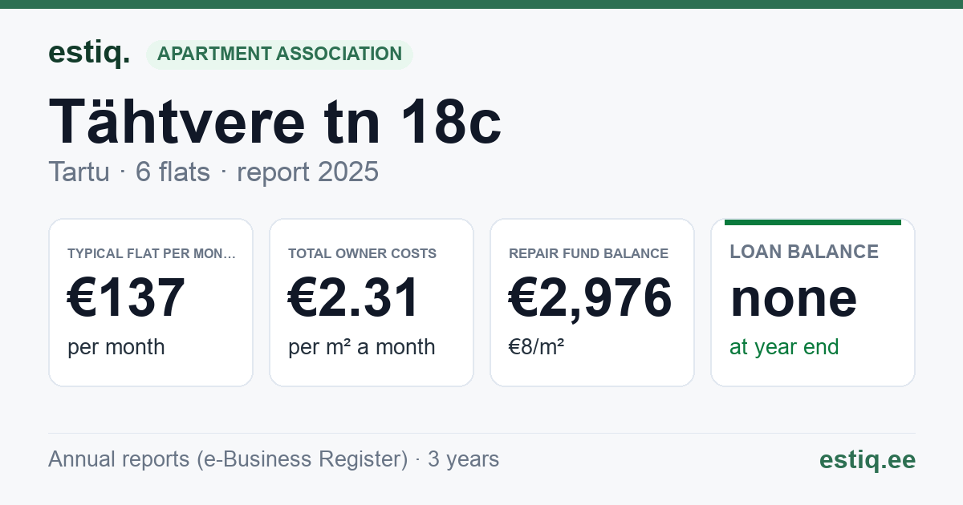Click the TOTAL OWNER COSTS label
The image size is (963, 505).
(362, 253)
